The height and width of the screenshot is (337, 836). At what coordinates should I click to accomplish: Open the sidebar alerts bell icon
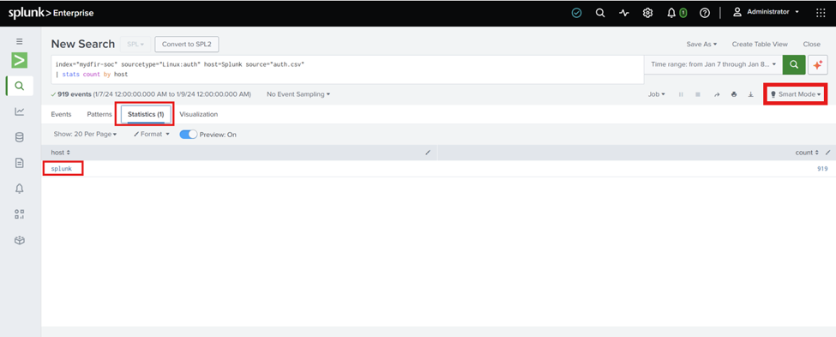(x=20, y=189)
